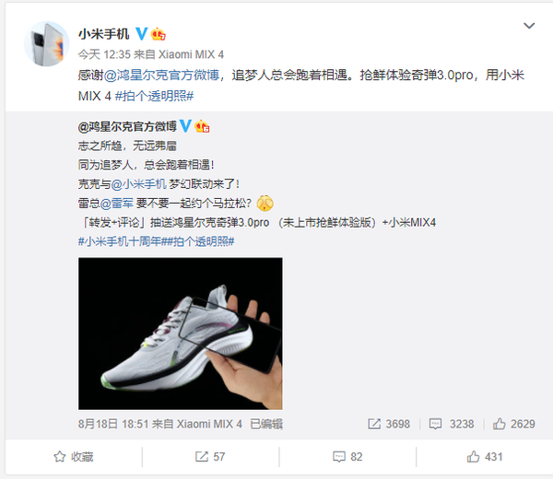Open the post options chevron menu
Image resolution: width=553 pixels, height=479 pixels.
click(x=529, y=26)
